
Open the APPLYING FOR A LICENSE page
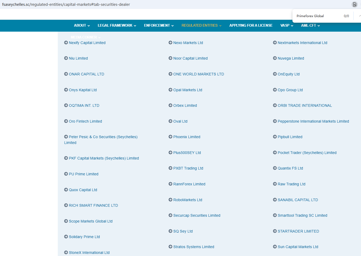click(251, 25)
